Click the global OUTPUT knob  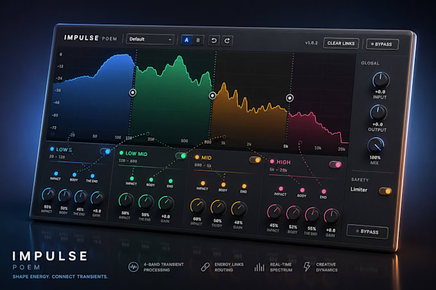coord(378,113)
